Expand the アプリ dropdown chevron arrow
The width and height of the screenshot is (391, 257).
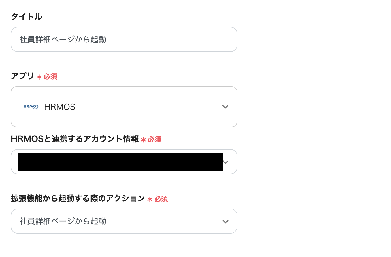point(225,107)
